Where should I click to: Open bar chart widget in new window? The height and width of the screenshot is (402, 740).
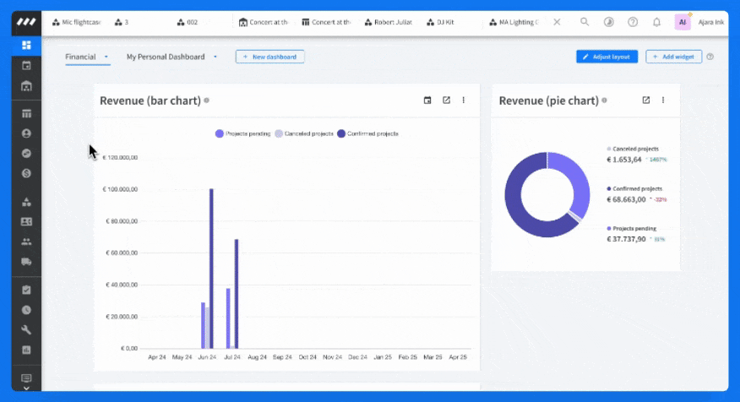[446, 100]
